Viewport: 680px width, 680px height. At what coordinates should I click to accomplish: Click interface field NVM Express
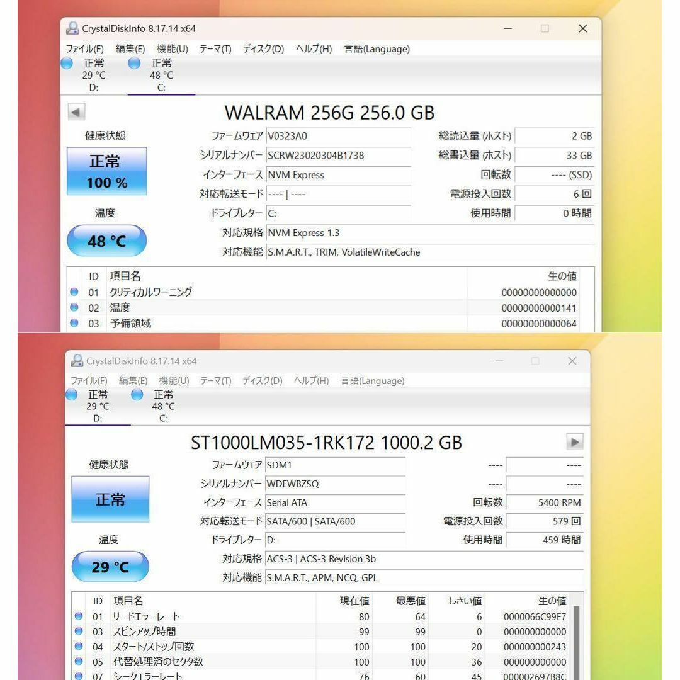tap(338, 175)
